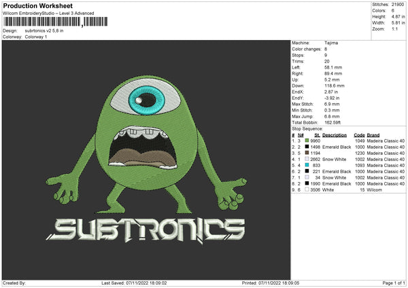Click the Max Stitch value "6.9 mm"
The width and height of the screenshot is (408, 288).
coord(332,104)
